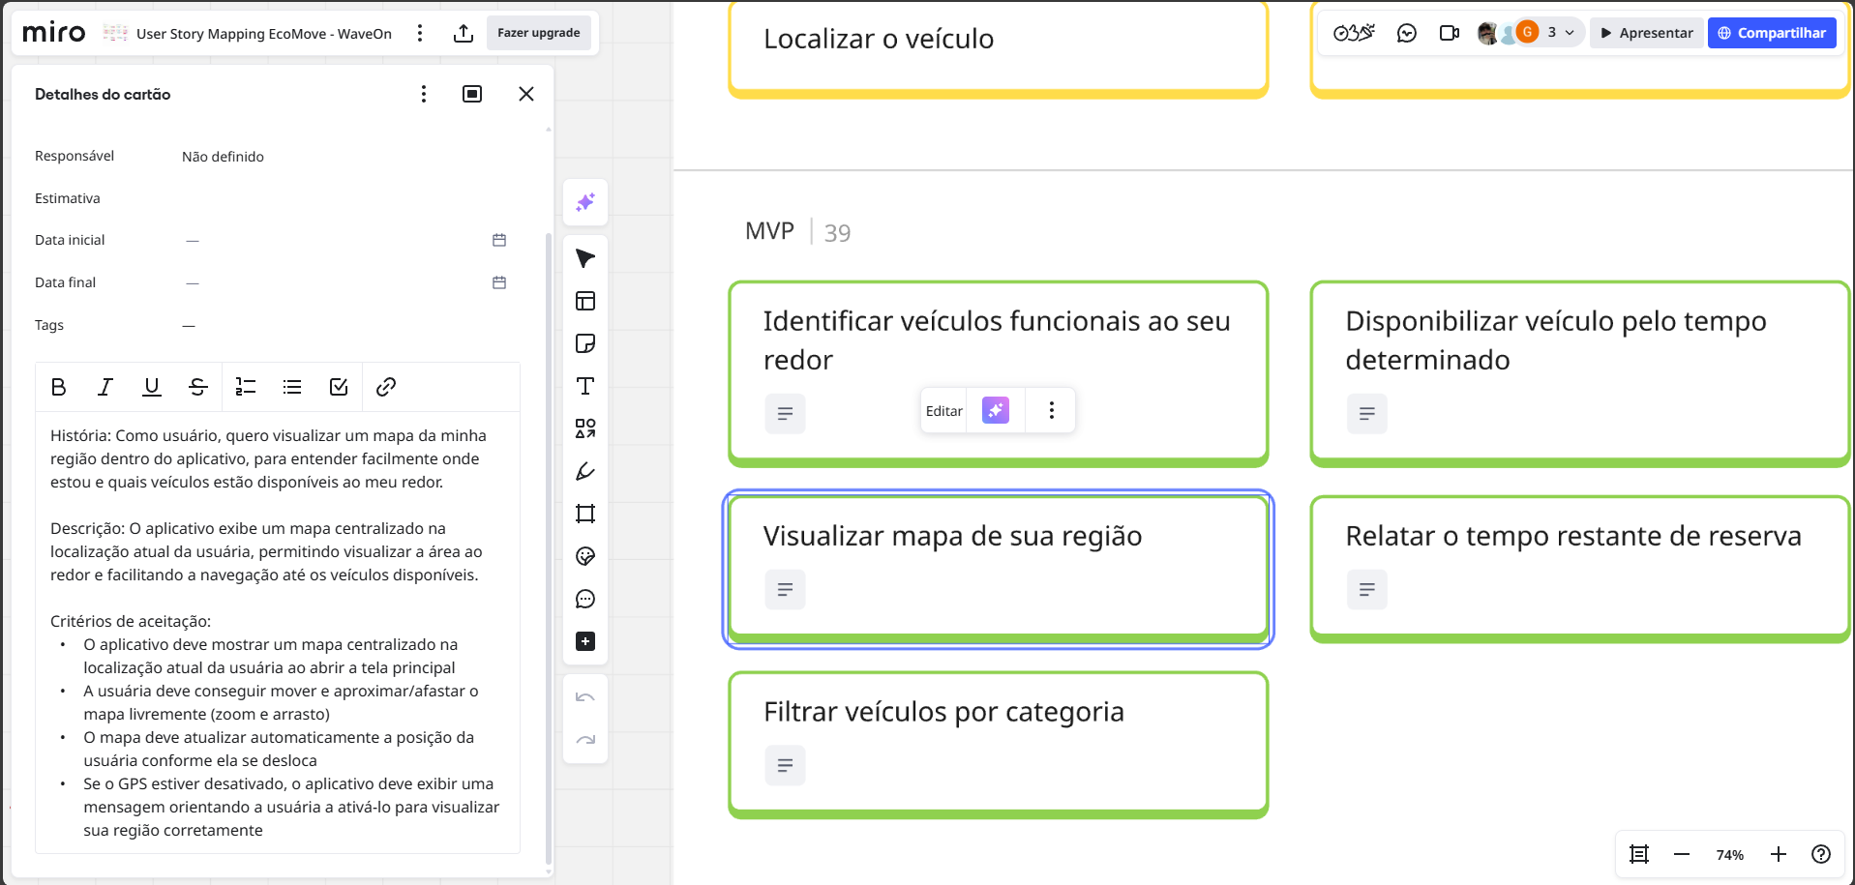Open card details more options menu
The image size is (1855, 885).
pos(424,94)
